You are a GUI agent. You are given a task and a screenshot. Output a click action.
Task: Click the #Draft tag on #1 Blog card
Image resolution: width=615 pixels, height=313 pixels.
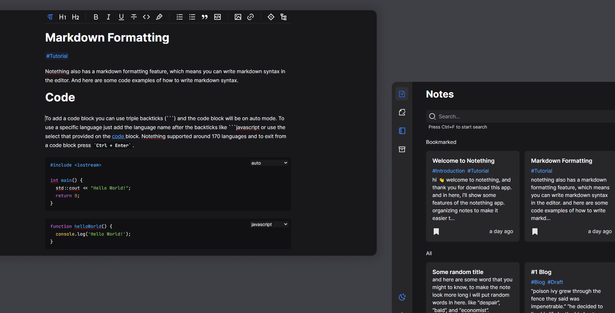tap(555, 282)
